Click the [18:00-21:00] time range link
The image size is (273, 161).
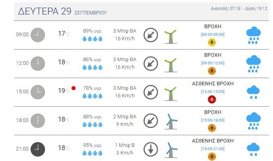[x=212, y=149]
